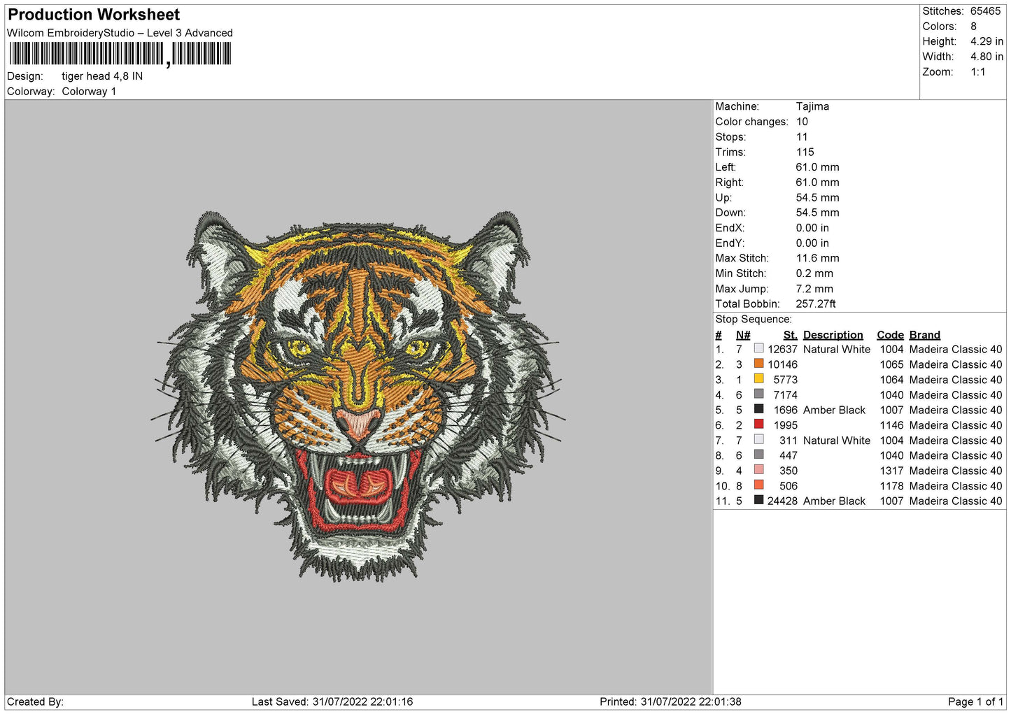Click the height value '4.29 in'
This screenshot has width=1011, height=714.
tap(987, 42)
